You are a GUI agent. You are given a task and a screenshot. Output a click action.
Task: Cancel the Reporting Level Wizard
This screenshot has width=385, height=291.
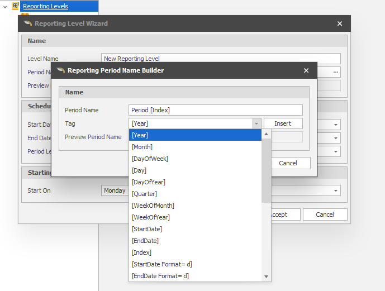tap(325, 214)
